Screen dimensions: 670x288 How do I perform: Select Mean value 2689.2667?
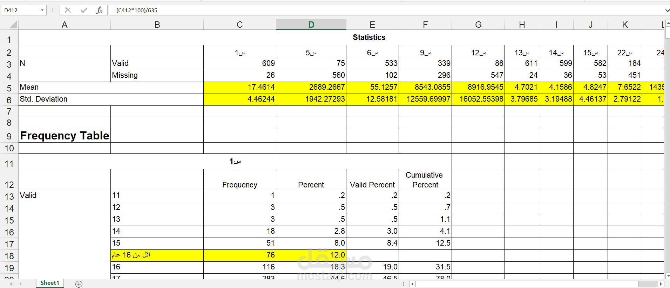point(311,88)
